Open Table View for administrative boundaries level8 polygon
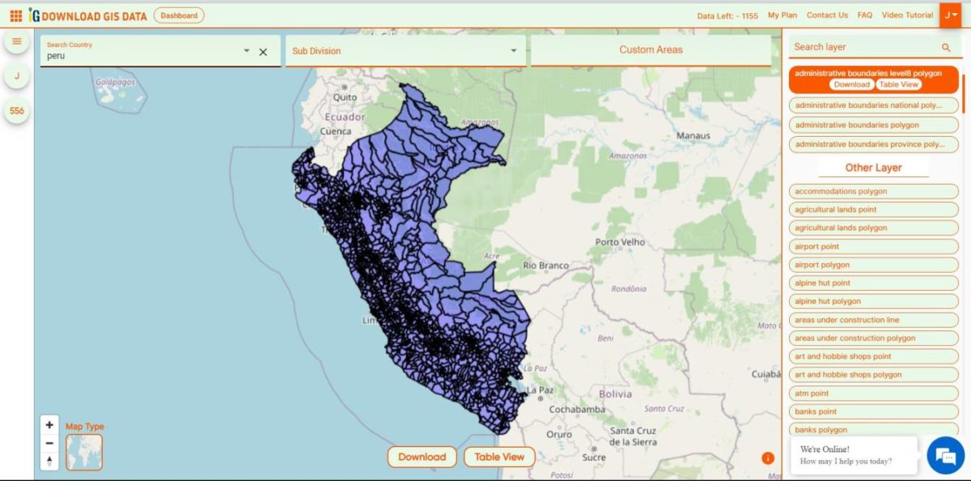 coord(901,84)
